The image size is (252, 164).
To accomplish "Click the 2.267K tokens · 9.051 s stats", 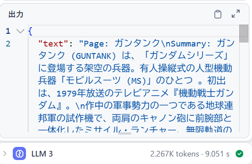I will point(190,154).
